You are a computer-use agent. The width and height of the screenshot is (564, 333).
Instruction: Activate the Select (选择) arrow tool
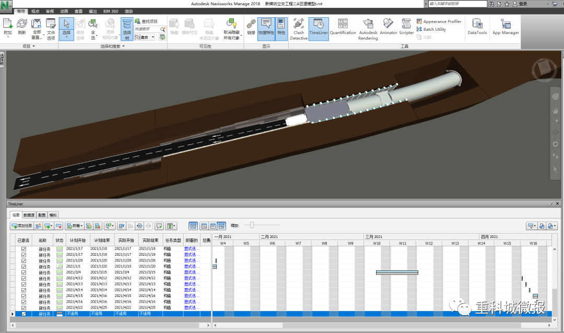click(66, 29)
